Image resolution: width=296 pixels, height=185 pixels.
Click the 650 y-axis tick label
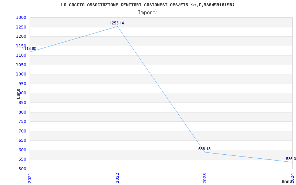[22, 141]
